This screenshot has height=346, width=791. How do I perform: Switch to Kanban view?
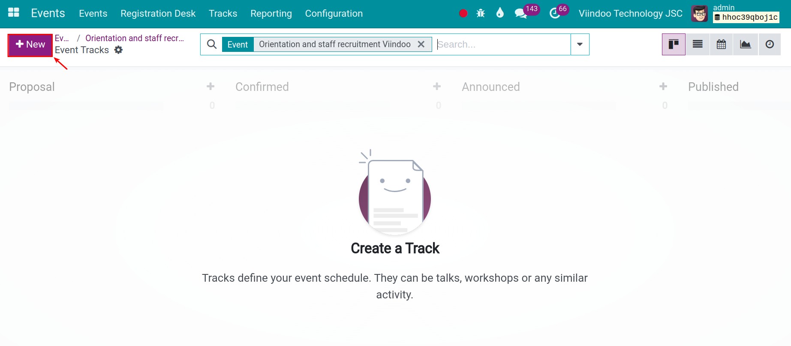(674, 44)
